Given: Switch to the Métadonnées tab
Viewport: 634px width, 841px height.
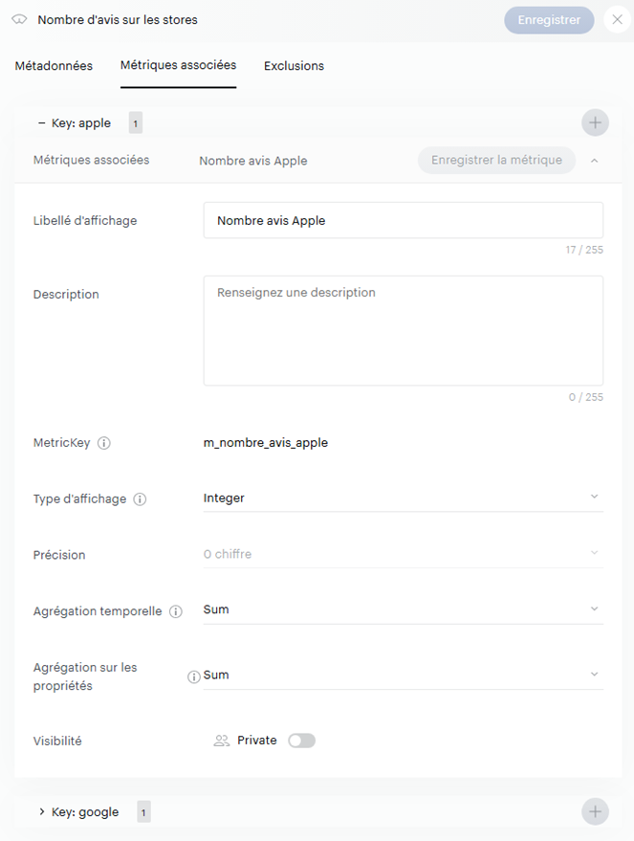Looking at the screenshot, I should [x=54, y=66].
